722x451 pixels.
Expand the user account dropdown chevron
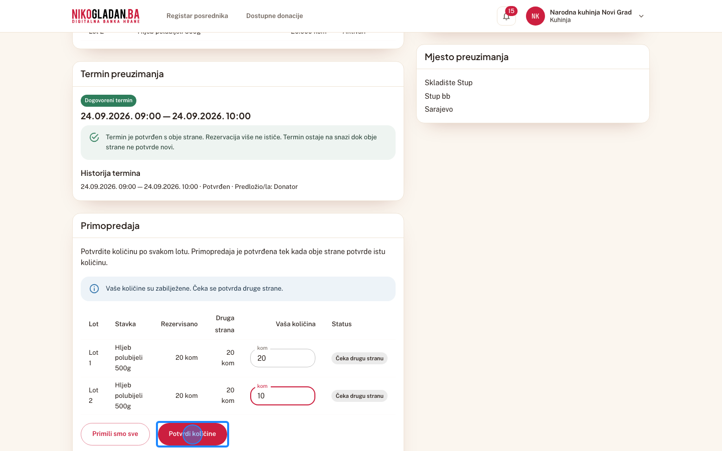641,16
